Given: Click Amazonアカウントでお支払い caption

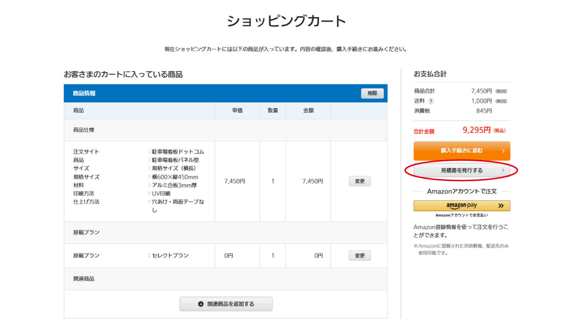Looking at the screenshot, I should tap(462, 215).
